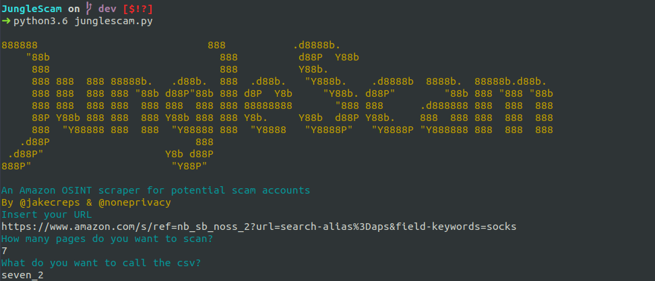Click the pages to scan question
The width and height of the screenshot is (655, 281).
coord(107,239)
